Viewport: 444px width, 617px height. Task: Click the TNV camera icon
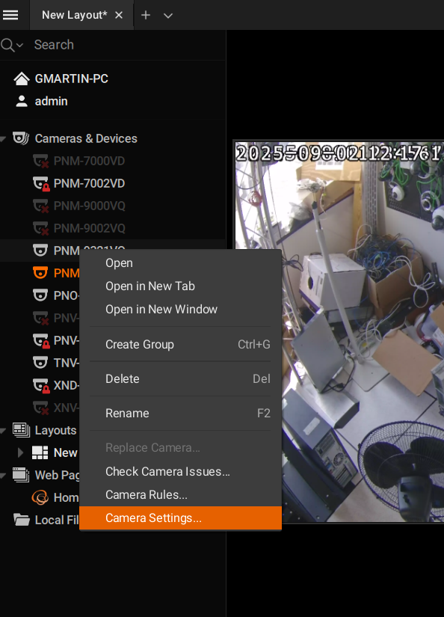[40, 363]
